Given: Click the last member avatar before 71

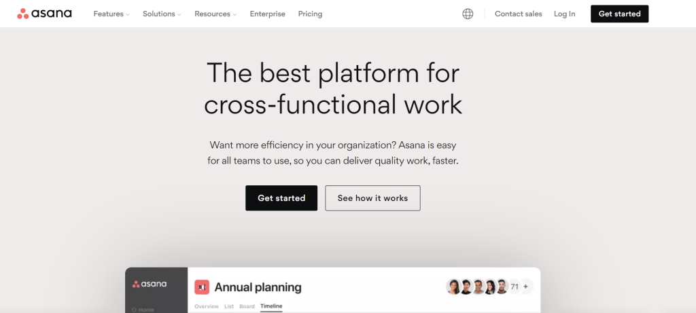Looking at the screenshot, I should pos(502,287).
